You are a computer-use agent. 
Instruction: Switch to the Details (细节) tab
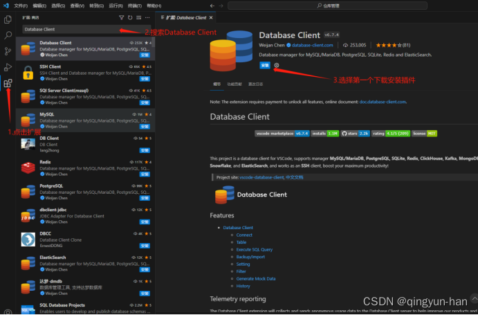point(217,84)
